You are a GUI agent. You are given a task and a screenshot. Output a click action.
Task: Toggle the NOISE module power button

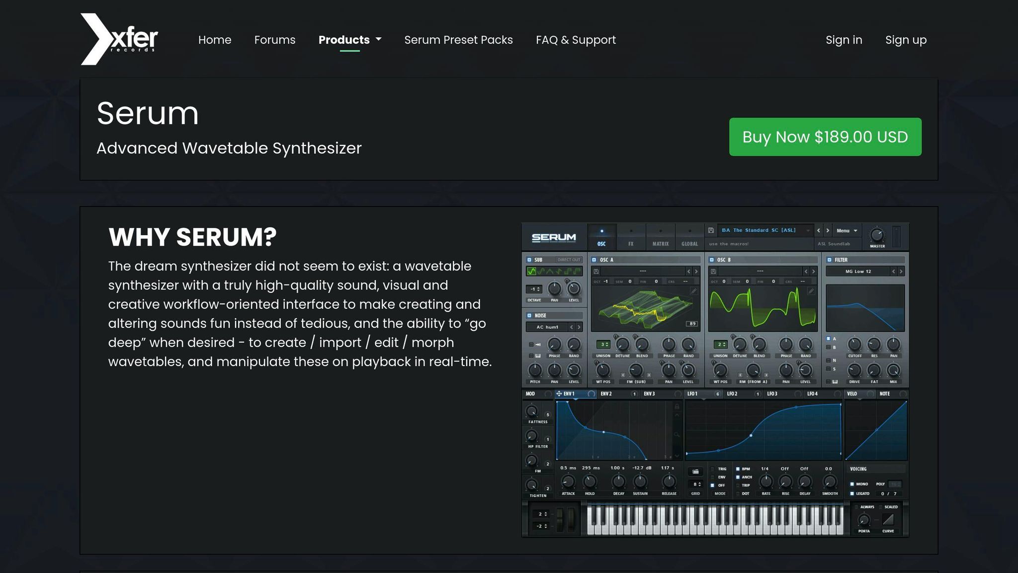point(529,315)
